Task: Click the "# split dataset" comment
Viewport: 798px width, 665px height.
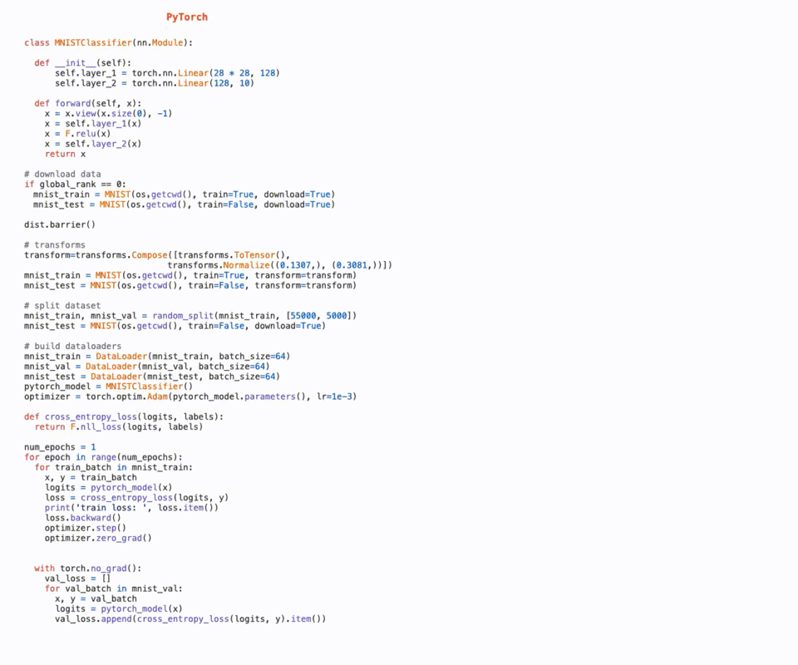Action: (x=62, y=306)
